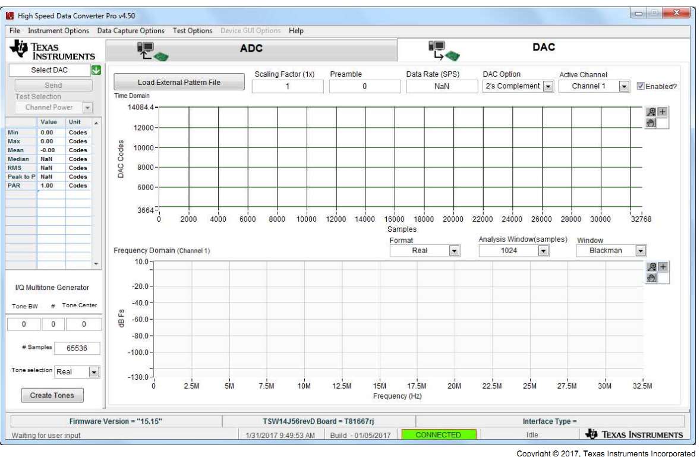Open the Window Blackman dropdown
Image resolution: width=700 pixels, height=457 pixels.
pos(640,251)
